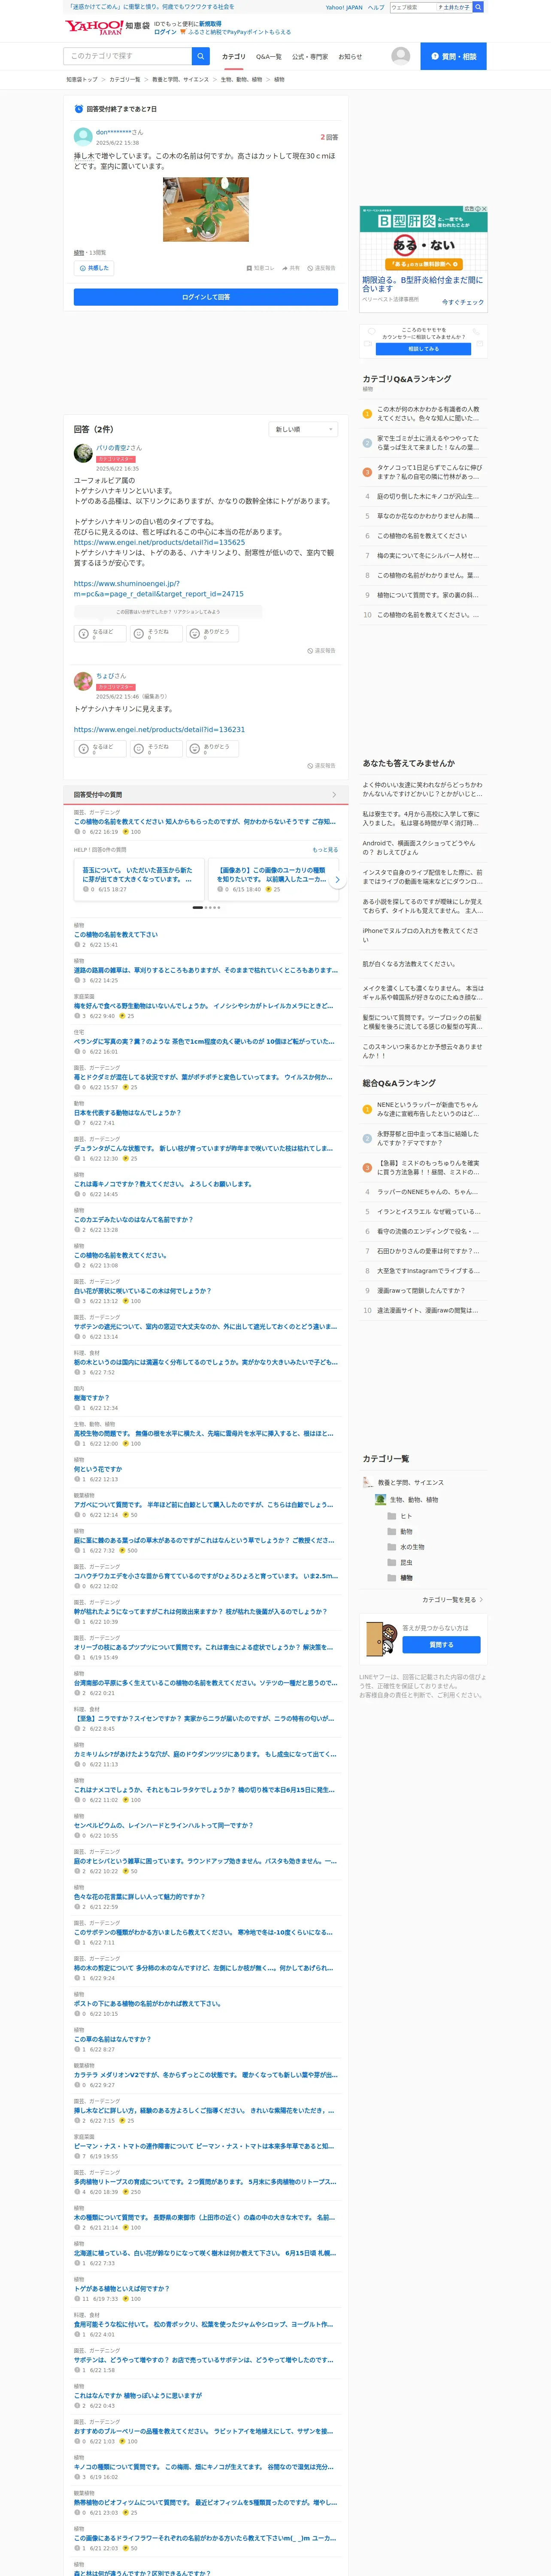Click the web search magnifier button in the header

(478, 7)
